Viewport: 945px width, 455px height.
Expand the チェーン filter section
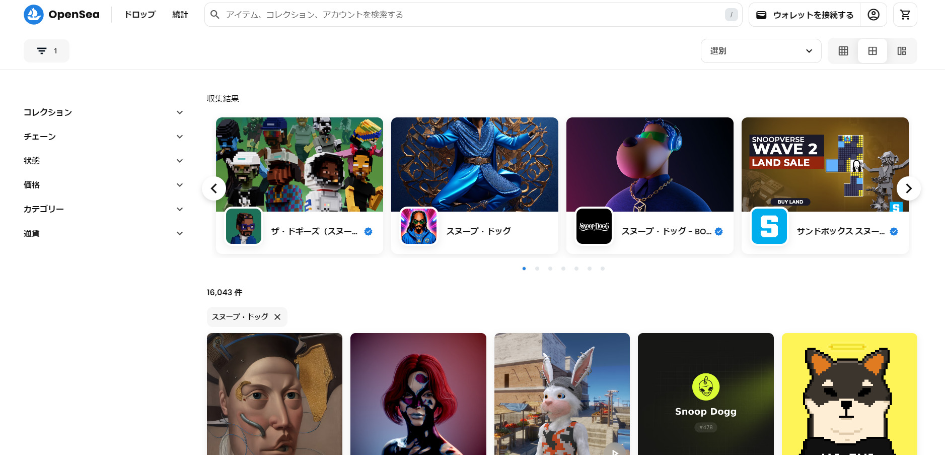[x=103, y=137]
